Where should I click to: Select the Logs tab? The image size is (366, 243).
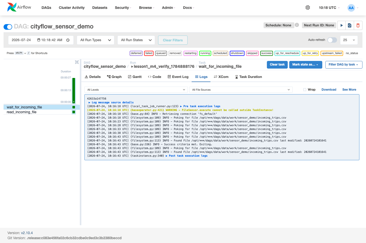[201, 77]
